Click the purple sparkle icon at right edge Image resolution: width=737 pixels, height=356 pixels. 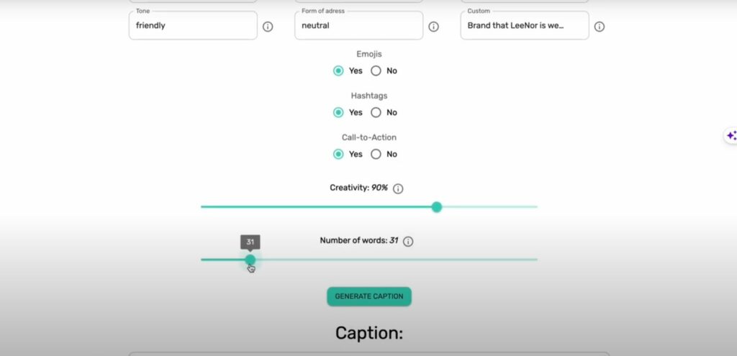tap(731, 136)
